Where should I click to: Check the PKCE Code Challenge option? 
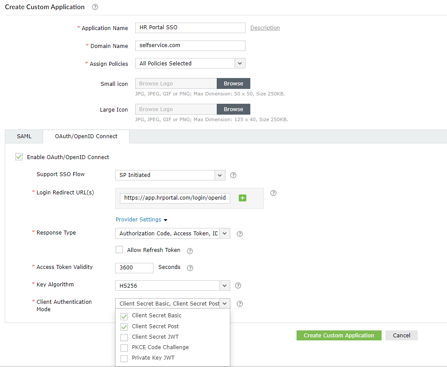pyautogui.click(x=124, y=347)
